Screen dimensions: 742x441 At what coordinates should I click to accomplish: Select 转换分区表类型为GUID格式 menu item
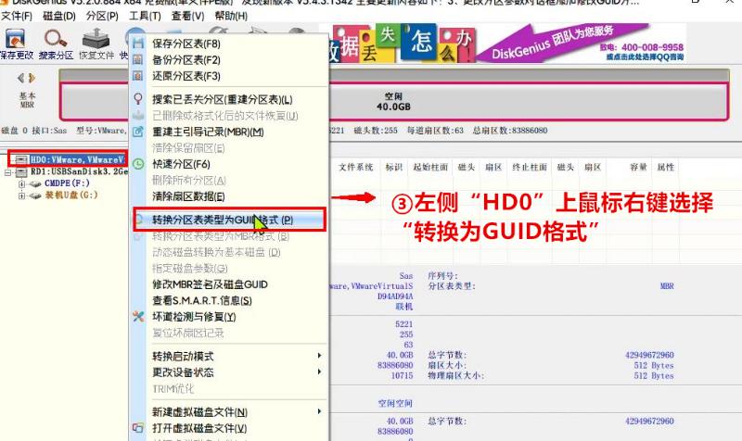[223, 220]
